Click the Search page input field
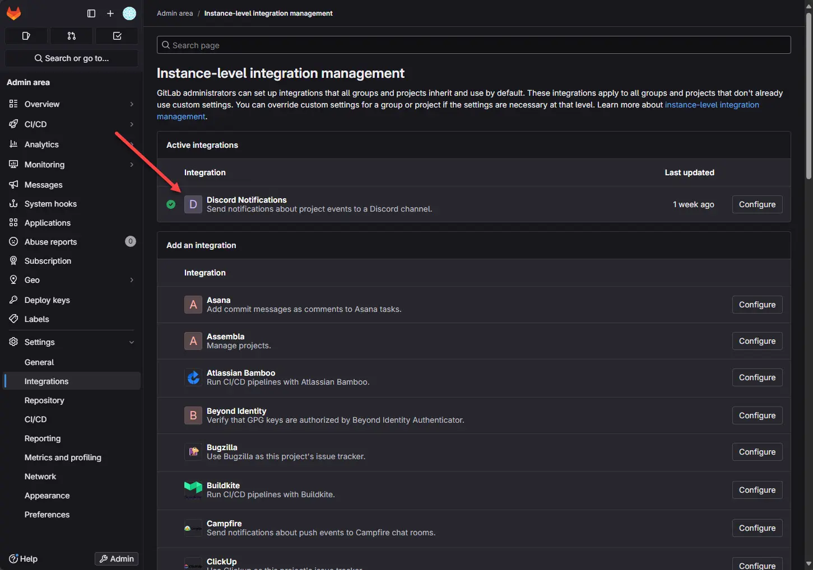This screenshot has height=570, width=813. pyautogui.click(x=473, y=45)
